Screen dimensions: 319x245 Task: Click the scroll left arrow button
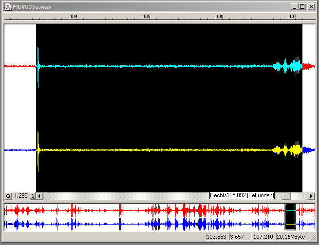pos(39,196)
